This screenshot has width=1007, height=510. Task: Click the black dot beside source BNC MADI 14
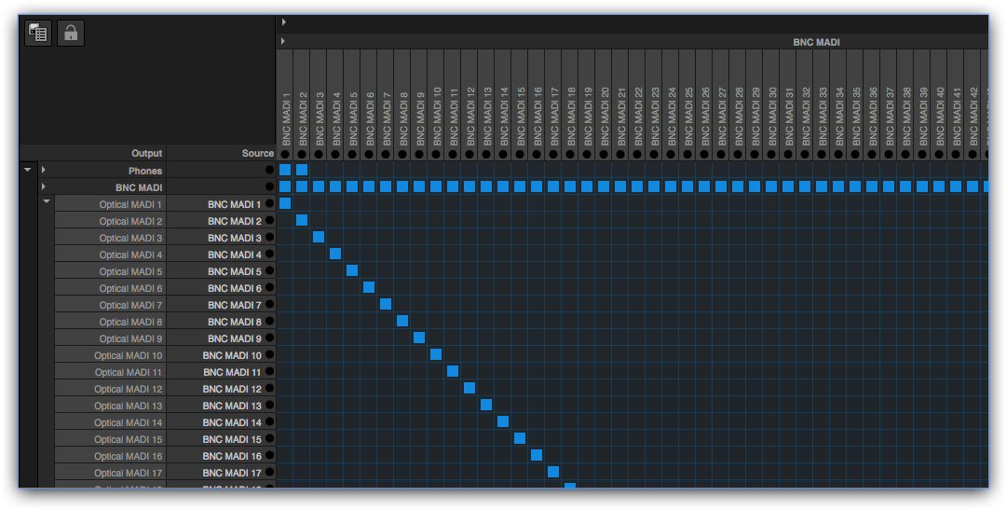[x=269, y=422]
